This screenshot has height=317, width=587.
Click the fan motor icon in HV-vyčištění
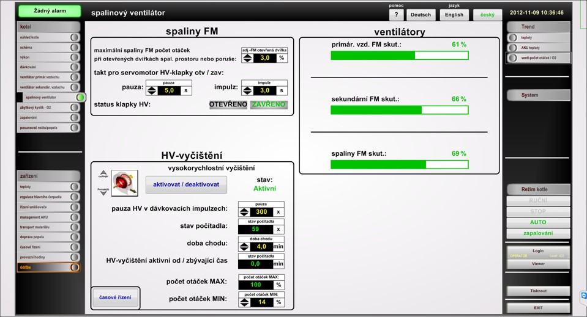point(124,183)
